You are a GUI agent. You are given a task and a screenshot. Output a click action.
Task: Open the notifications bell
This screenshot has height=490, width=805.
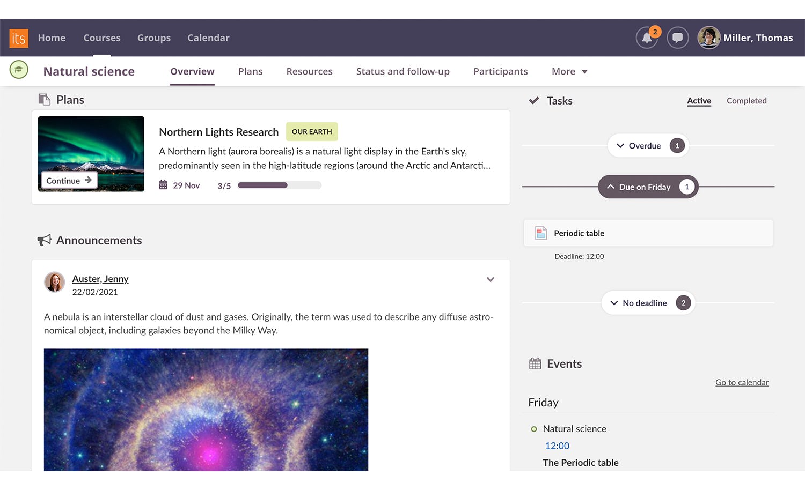(x=647, y=38)
